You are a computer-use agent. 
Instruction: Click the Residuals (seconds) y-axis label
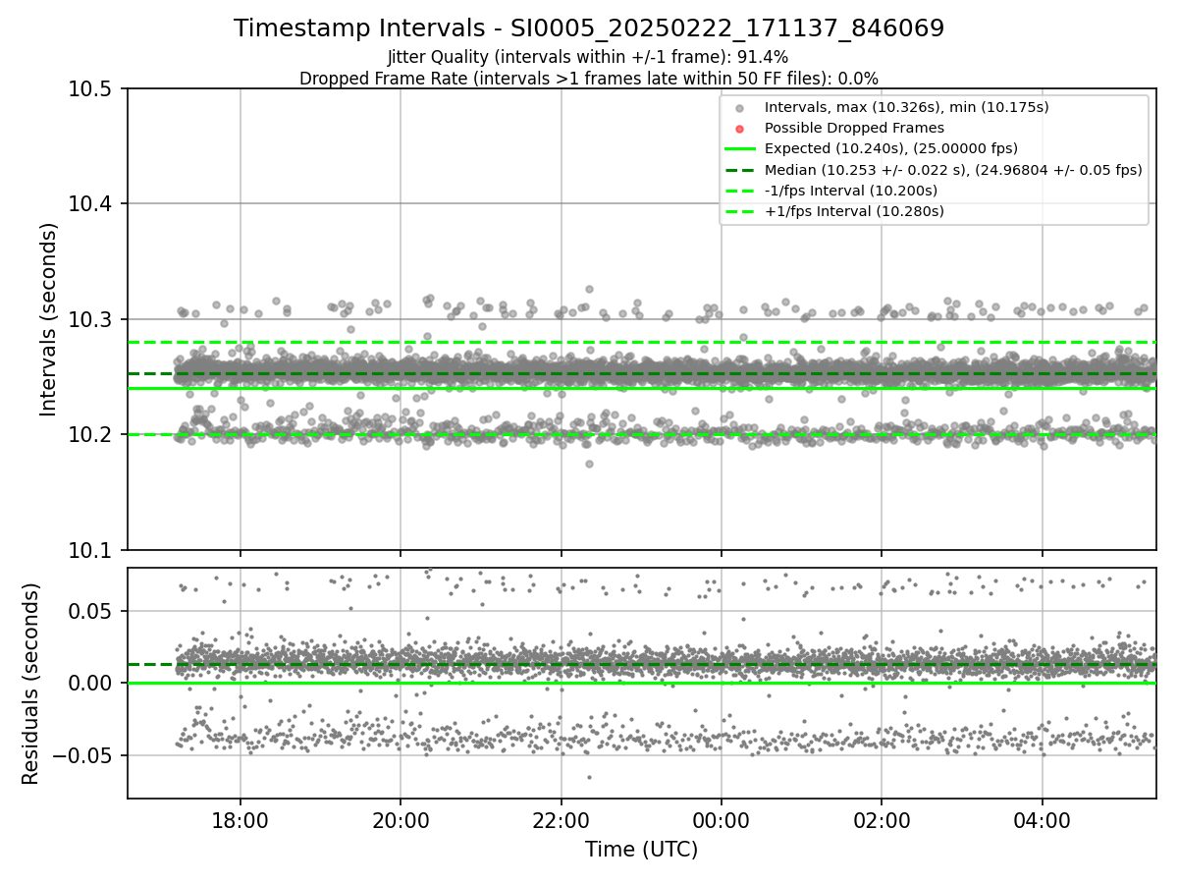pos(30,684)
